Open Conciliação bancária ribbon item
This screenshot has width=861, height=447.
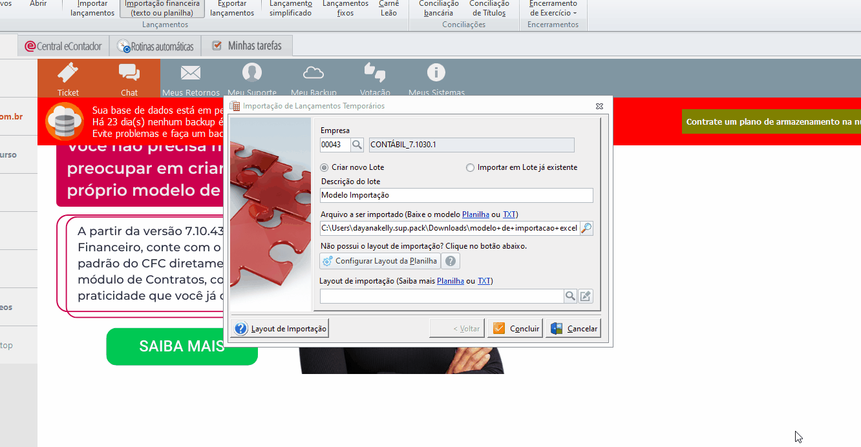click(439, 8)
